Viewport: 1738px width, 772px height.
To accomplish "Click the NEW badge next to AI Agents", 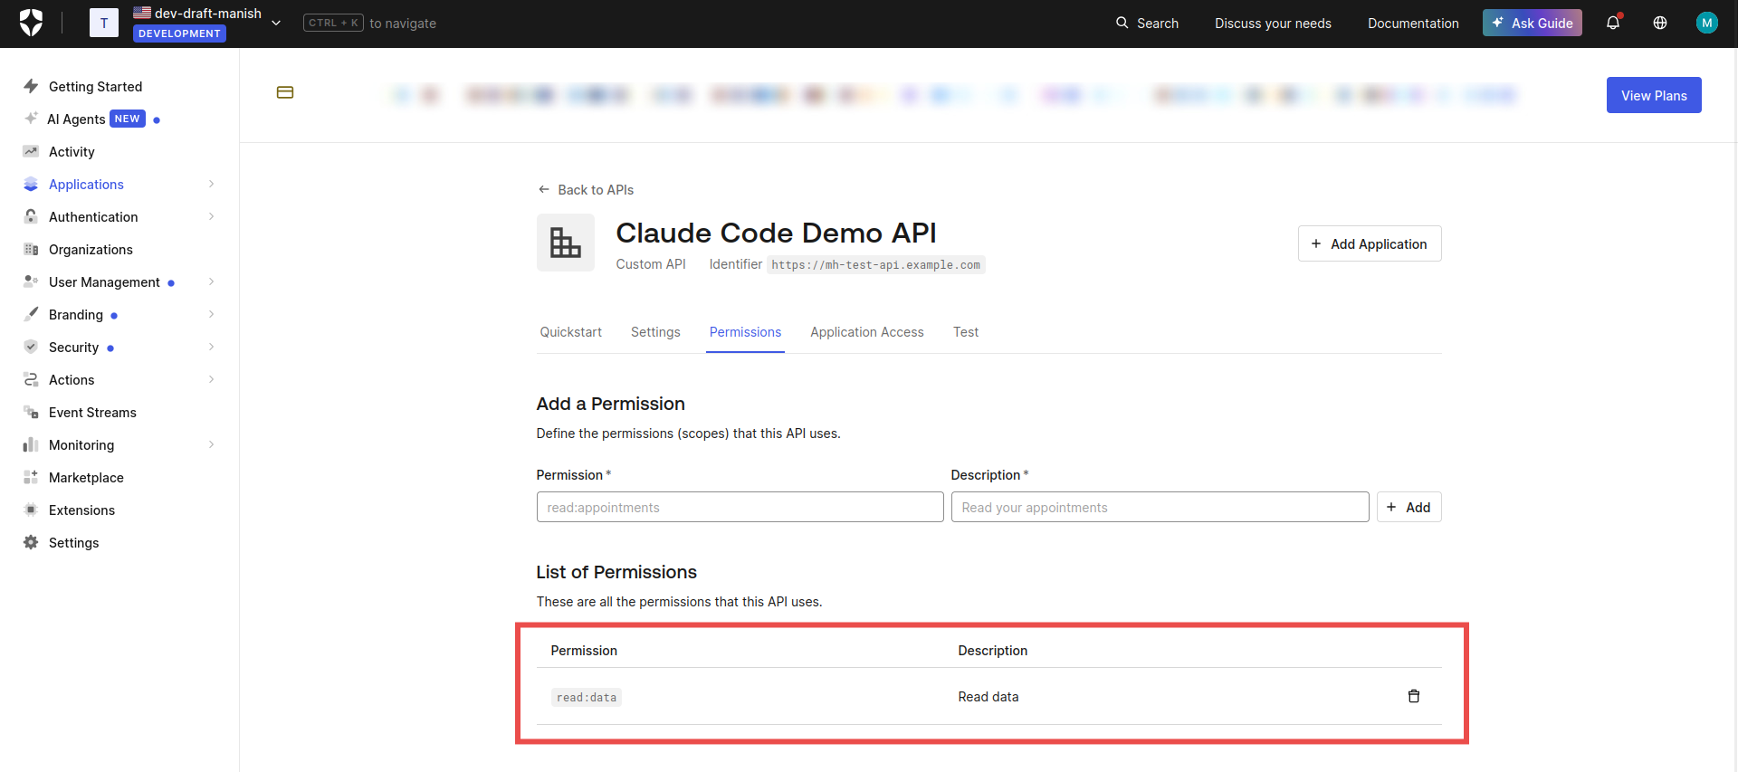I will pyautogui.click(x=128, y=119).
